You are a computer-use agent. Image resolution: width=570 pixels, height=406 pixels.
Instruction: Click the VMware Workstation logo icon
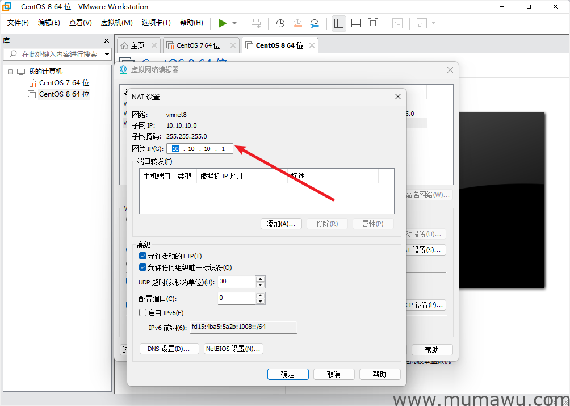coord(6,6)
